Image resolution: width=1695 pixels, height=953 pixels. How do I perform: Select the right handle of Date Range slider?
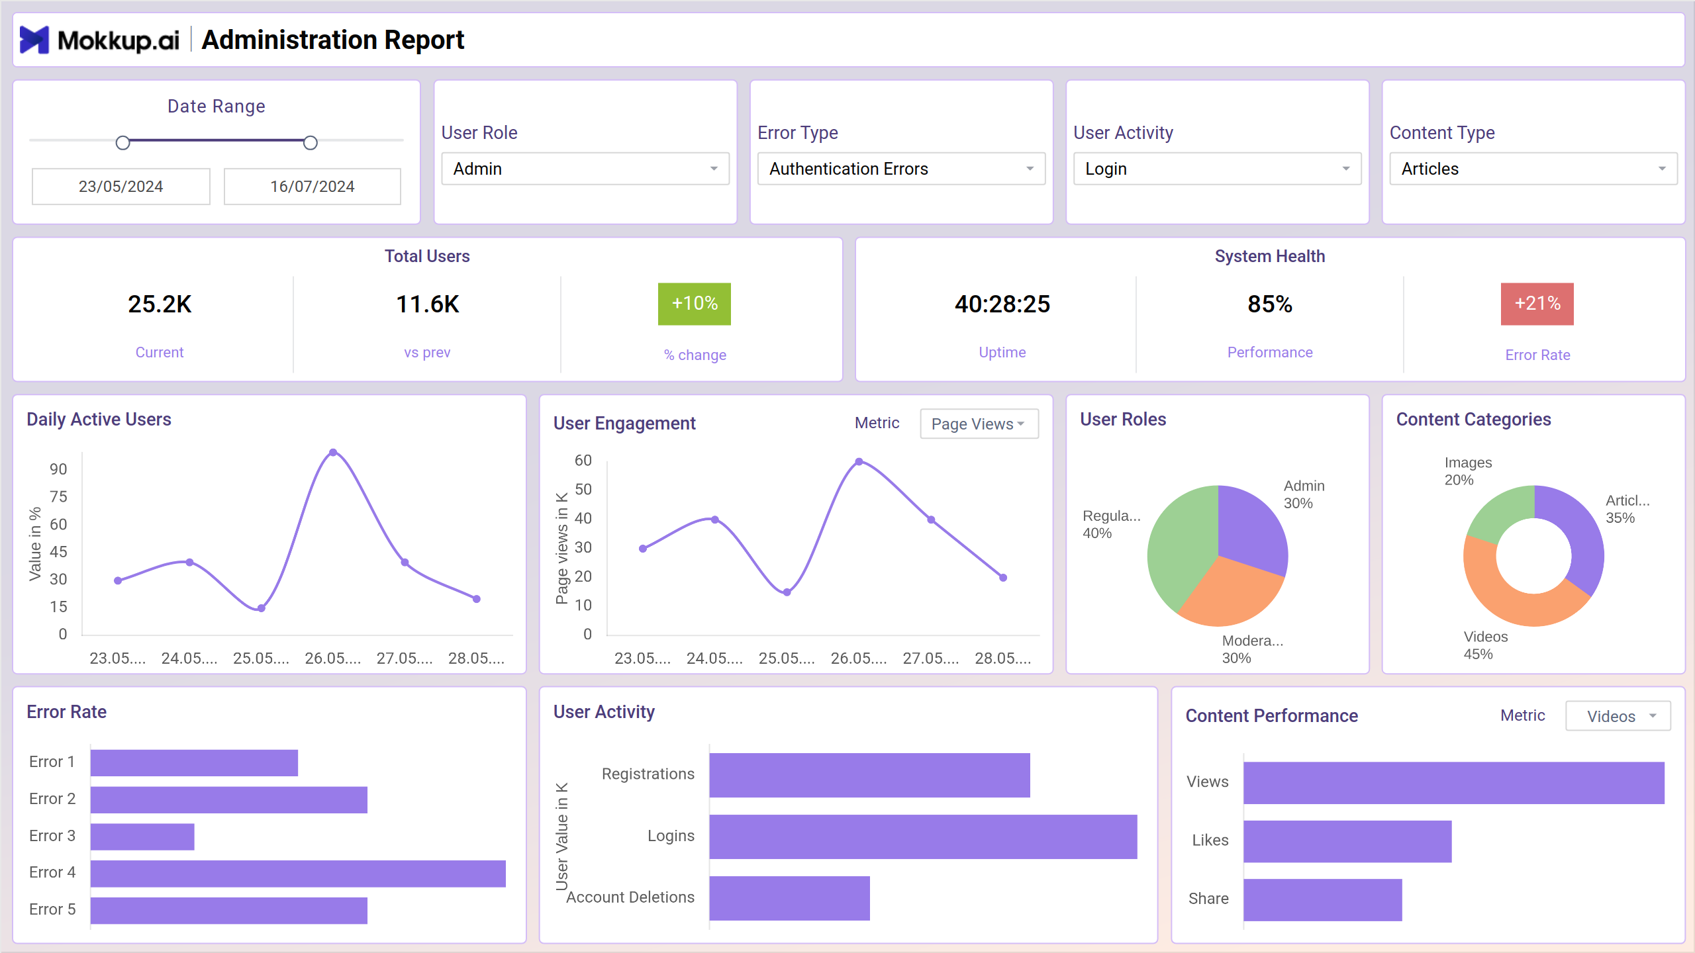311,143
